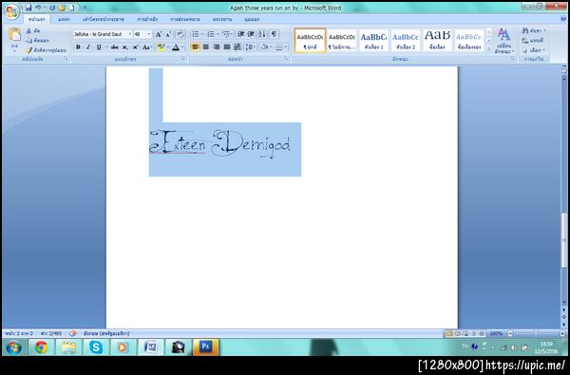
Task: Toggle Bold formatting
Action: 78,47
